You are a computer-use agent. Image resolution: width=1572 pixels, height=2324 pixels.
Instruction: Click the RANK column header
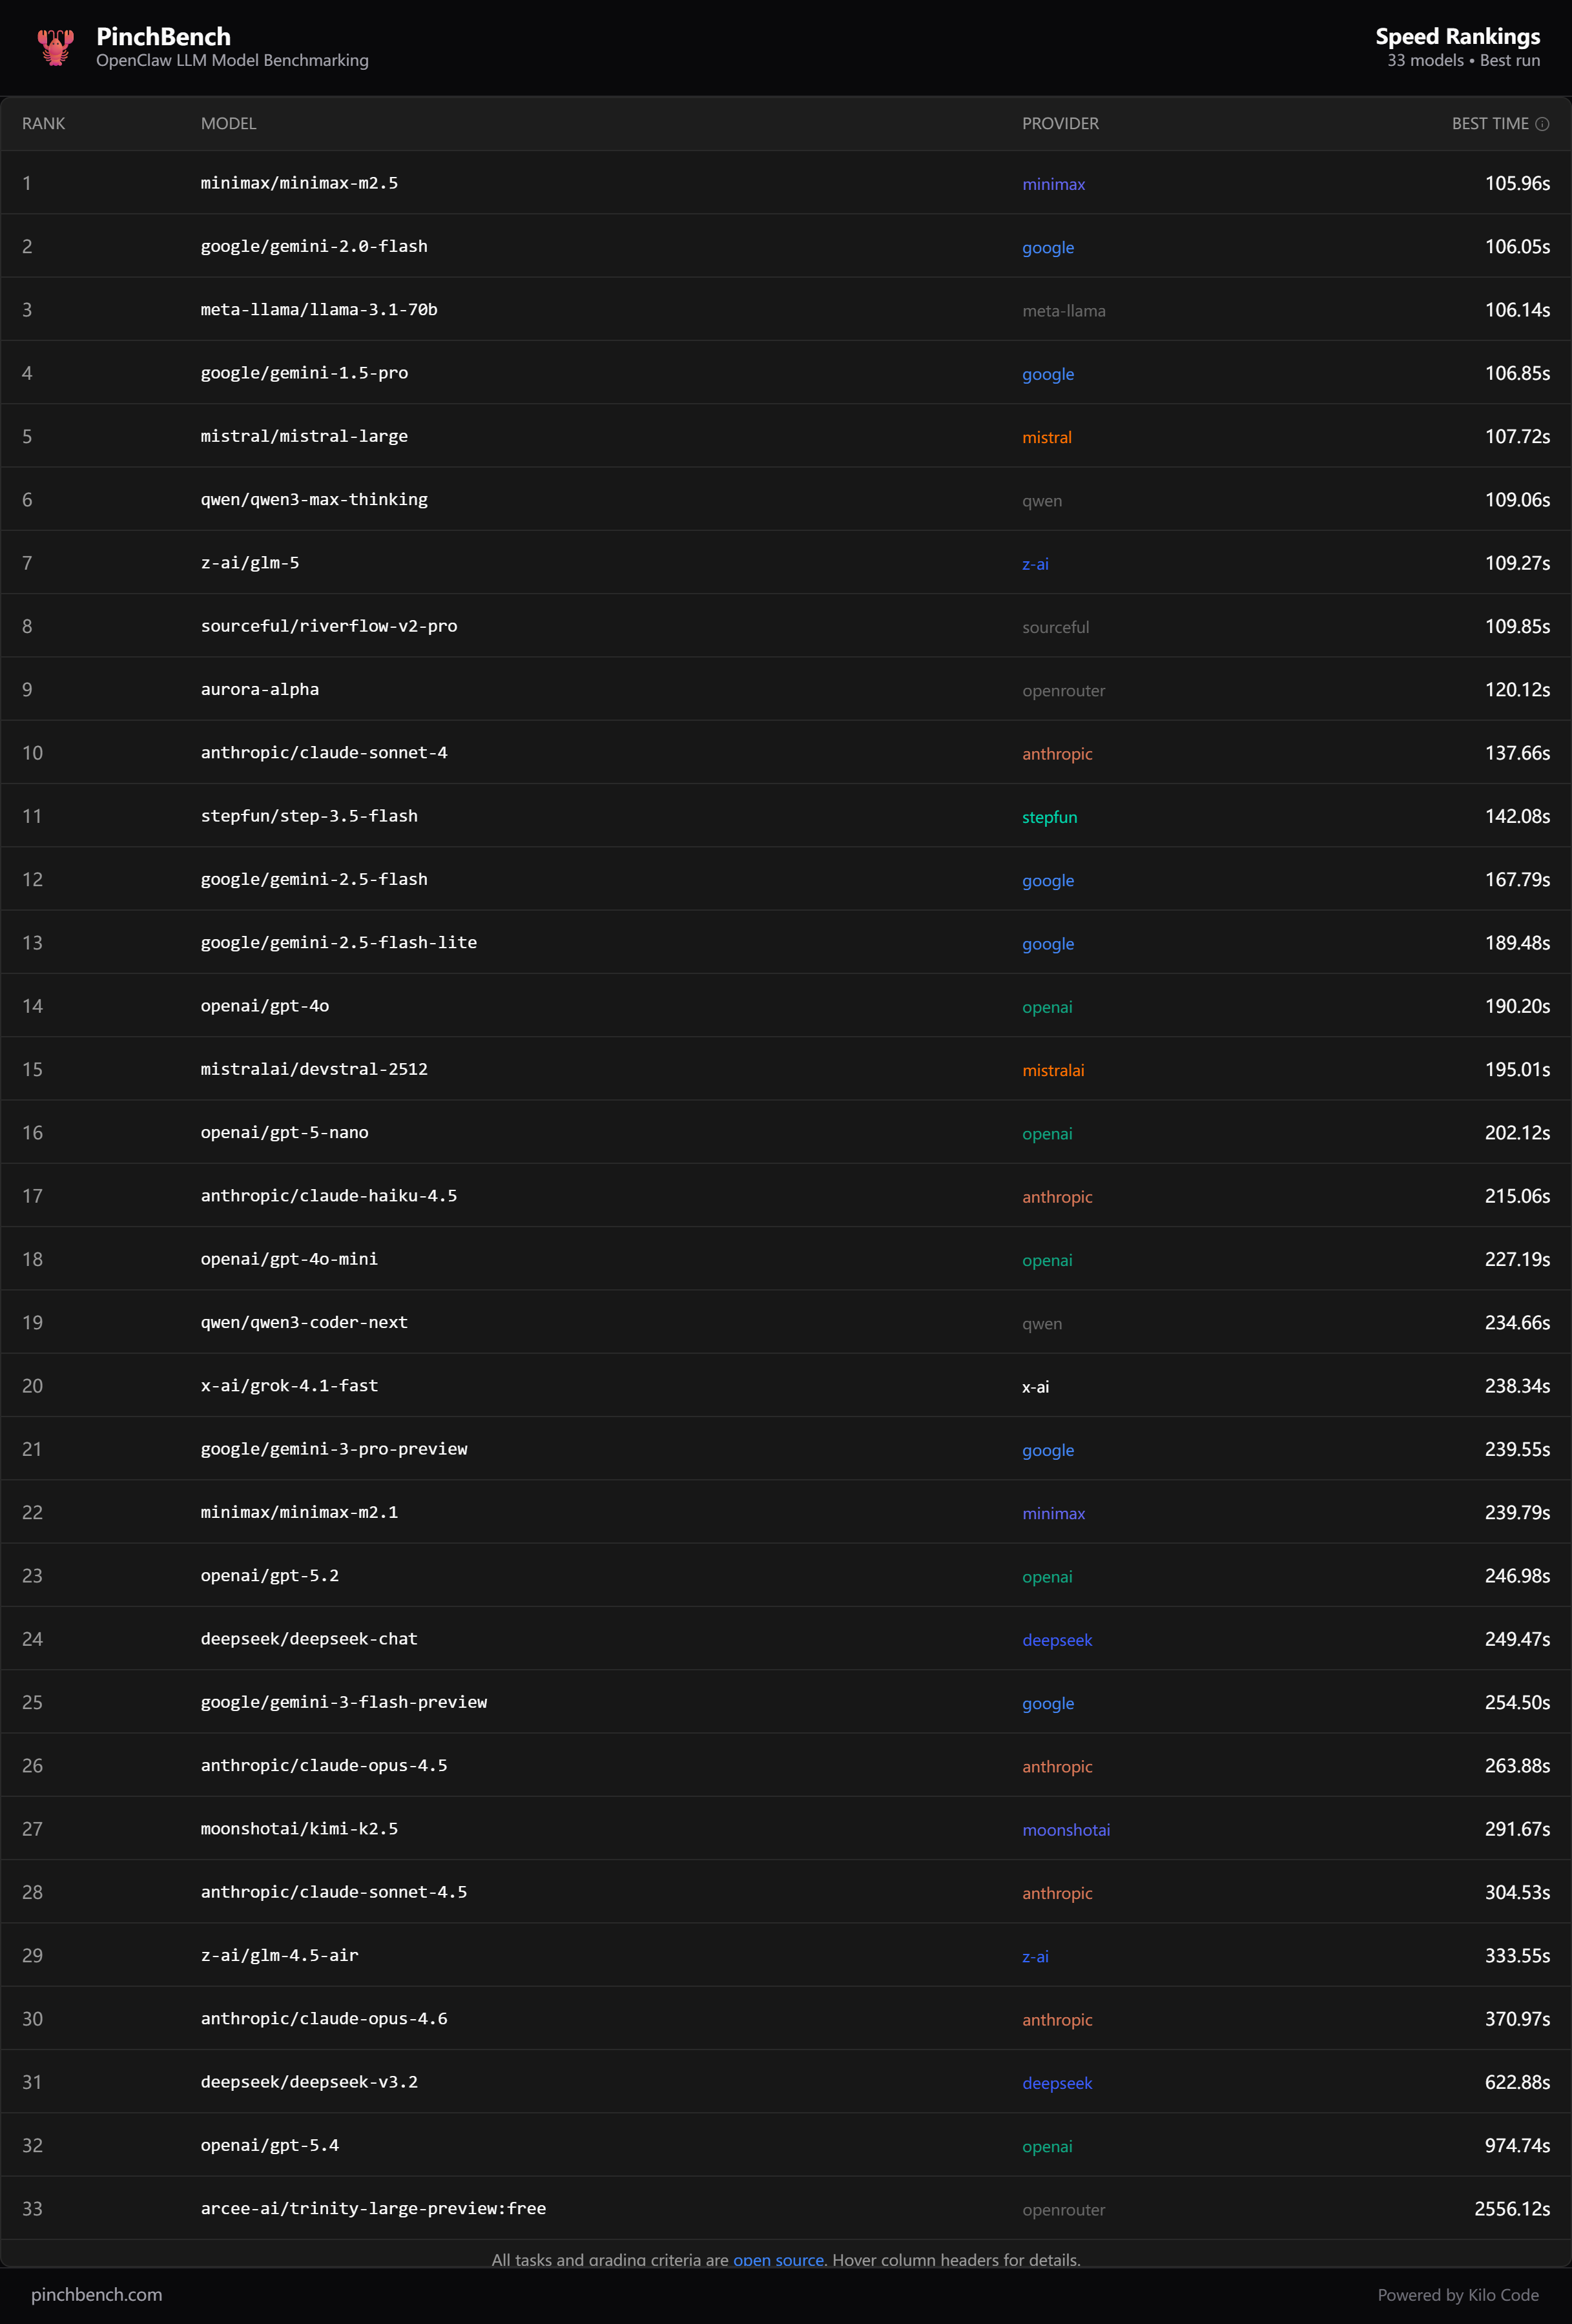(43, 124)
